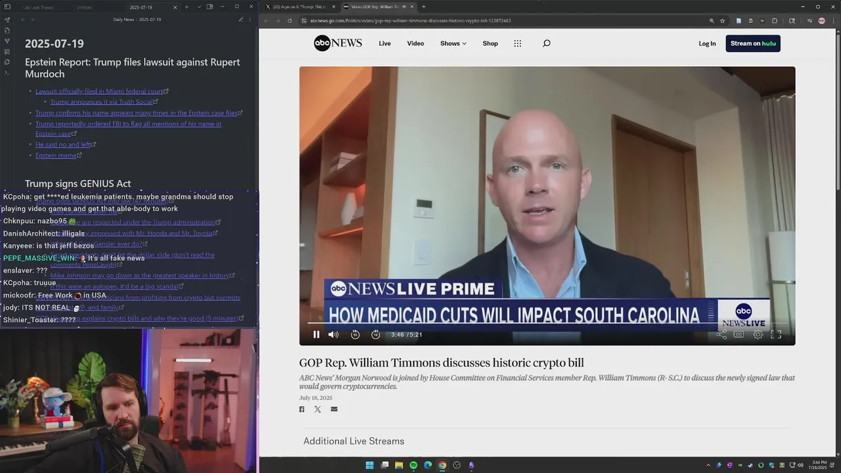
Task: Open the Obsidian templates copy icon
Action: pyautogui.click(x=7, y=62)
